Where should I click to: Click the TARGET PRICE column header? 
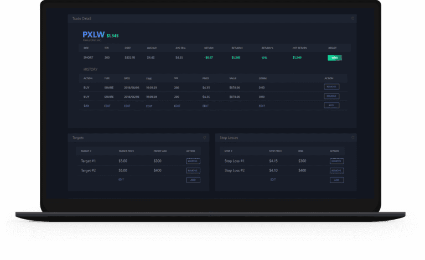pyautogui.click(x=126, y=151)
